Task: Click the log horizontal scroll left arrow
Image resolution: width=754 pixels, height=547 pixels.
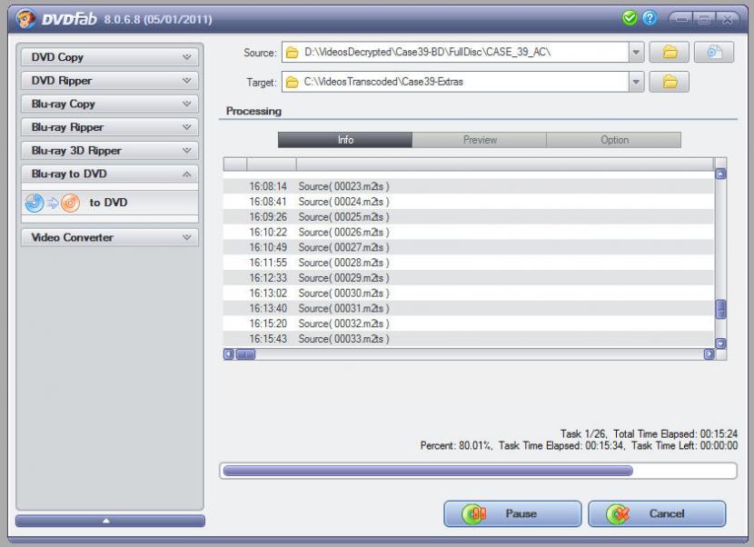Action: point(229,354)
